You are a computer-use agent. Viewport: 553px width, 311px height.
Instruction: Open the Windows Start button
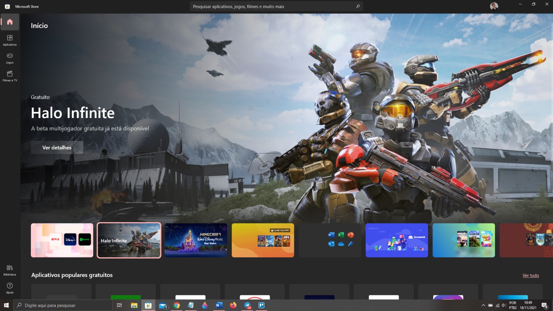click(x=6, y=305)
